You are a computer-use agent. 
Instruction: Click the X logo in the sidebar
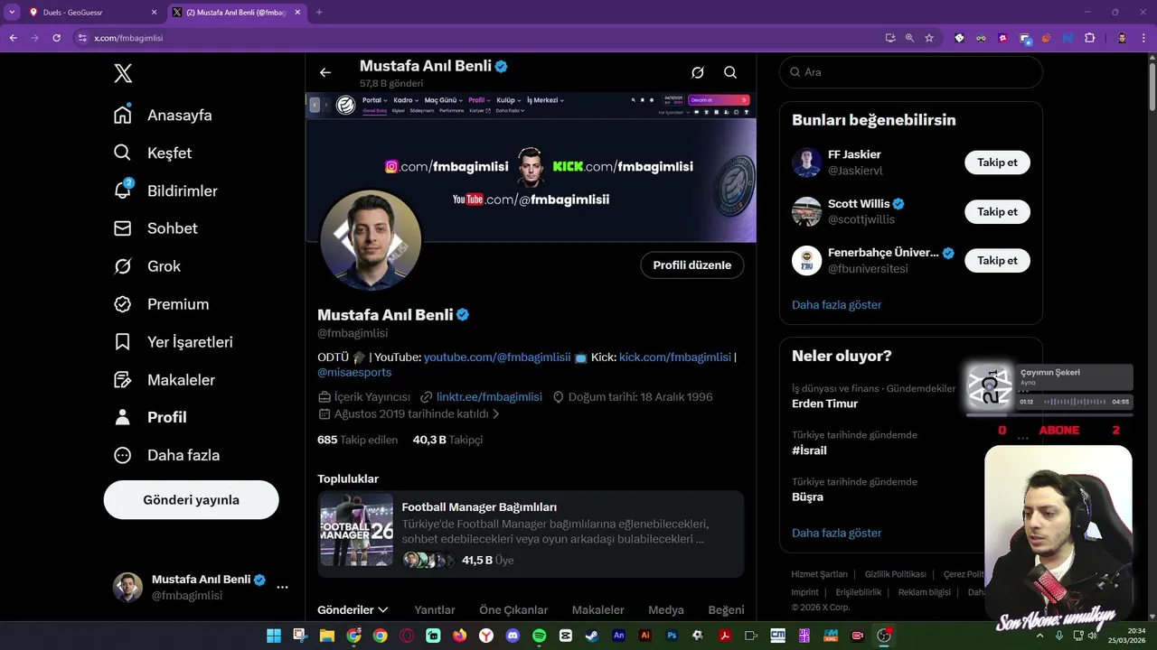tap(123, 73)
